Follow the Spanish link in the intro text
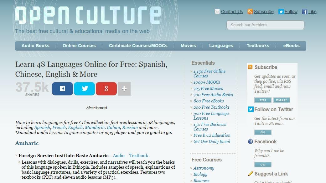The width and height of the screenshot is (326, 183). 42,127
